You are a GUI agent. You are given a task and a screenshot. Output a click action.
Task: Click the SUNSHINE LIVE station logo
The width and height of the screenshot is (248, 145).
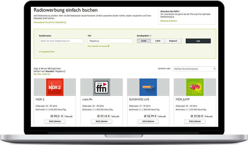[148, 87]
